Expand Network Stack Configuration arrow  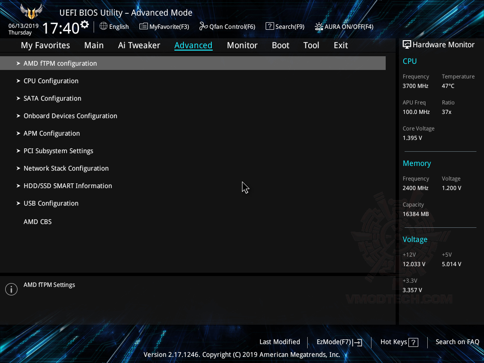[18, 168]
